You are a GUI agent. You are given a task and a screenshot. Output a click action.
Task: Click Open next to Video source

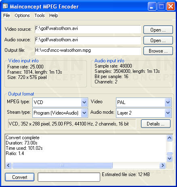(x=158, y=30)
